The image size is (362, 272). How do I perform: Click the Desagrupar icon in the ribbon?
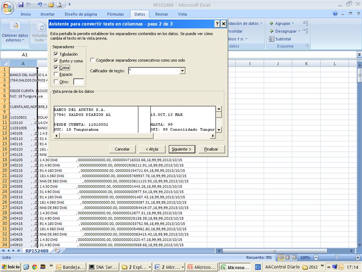click(x=271, y=31)
